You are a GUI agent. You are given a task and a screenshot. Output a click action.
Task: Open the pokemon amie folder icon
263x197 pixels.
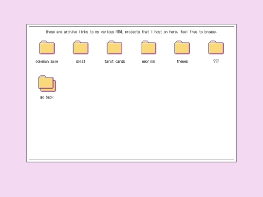coord(47,47)
